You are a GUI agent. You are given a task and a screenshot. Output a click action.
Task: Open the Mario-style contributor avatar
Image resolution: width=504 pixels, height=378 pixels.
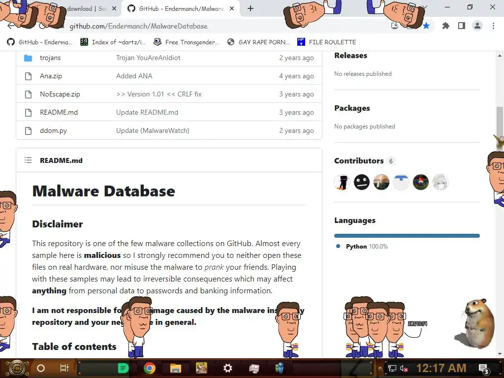pyautogui.click(x=420, y=182)
